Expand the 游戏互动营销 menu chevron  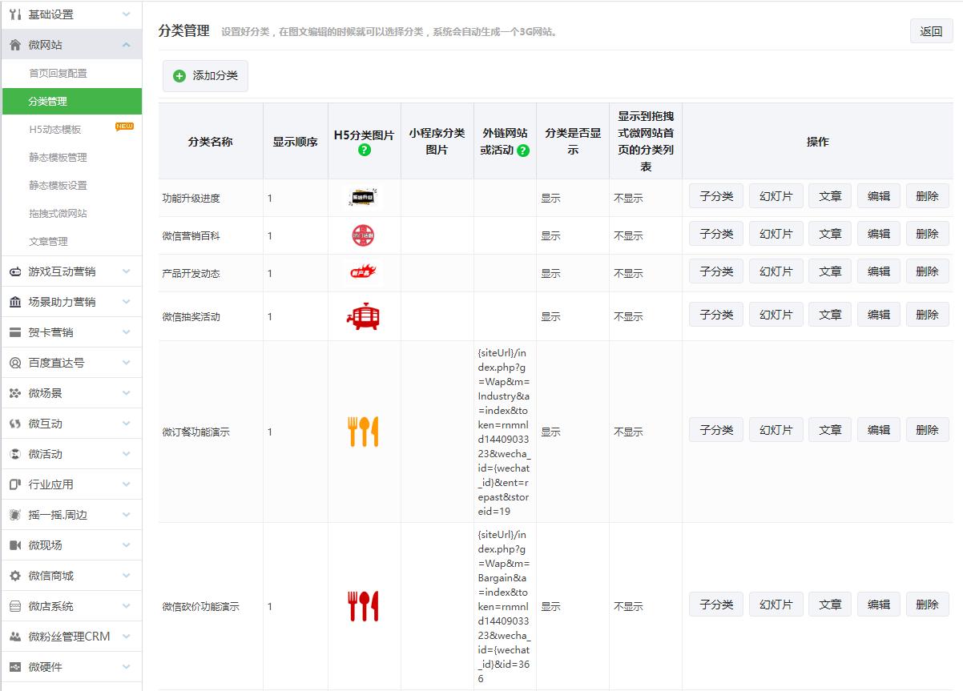pos(127,271)
